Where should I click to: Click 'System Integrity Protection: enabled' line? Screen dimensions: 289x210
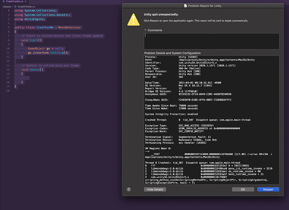coord(171,114)
